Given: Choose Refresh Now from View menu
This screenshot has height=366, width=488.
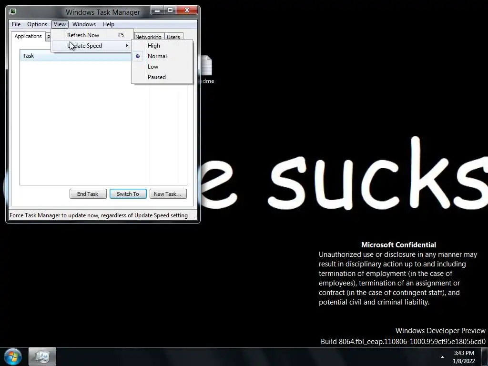Looking at the screenshot, I should [x=92, y=35].
